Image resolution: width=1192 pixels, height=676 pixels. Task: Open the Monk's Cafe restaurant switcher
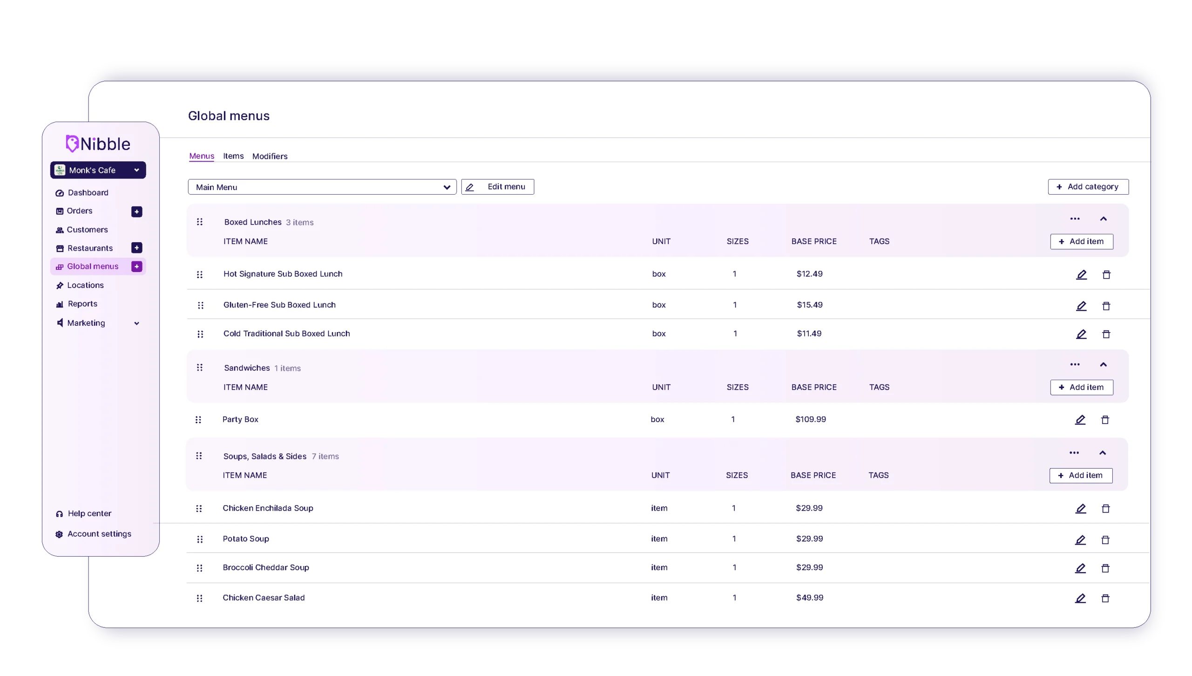coord(98,170)
